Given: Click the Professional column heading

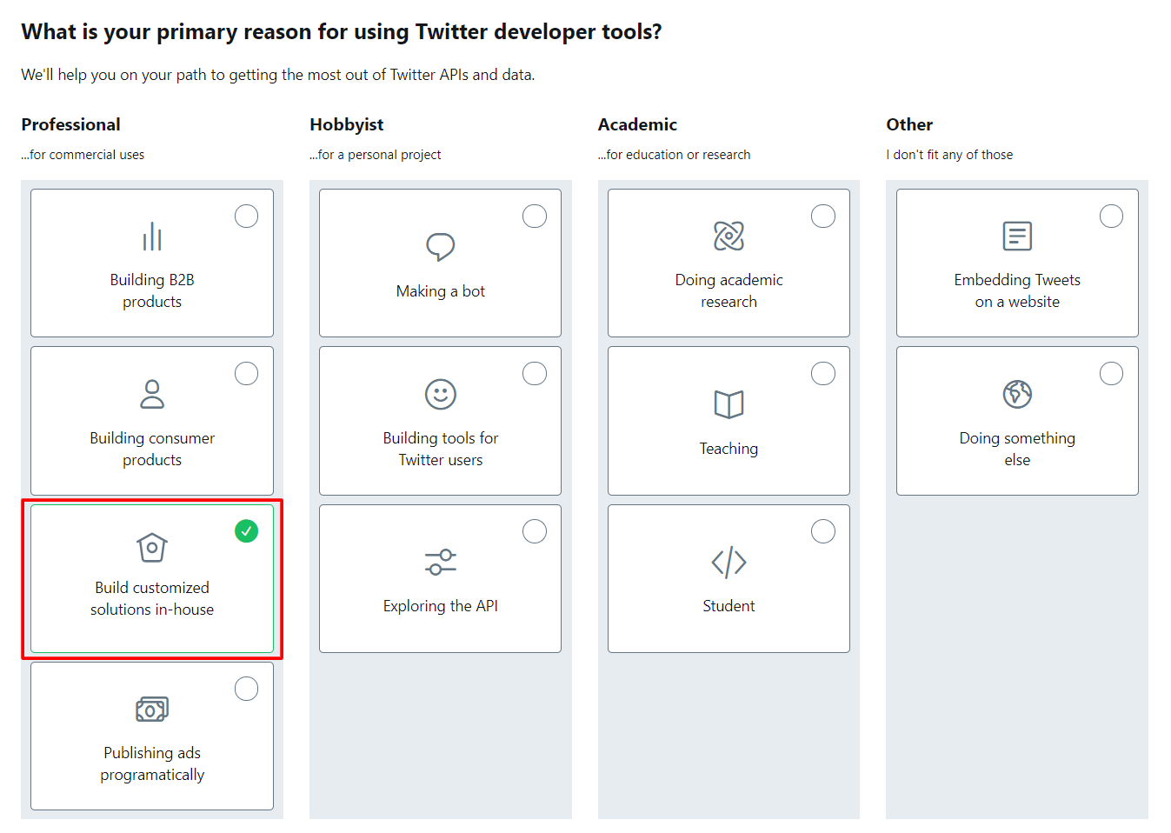Looking at the screenshot, I should [71, 124].
